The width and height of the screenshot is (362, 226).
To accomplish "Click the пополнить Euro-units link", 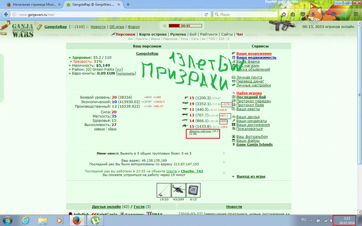I will pyautogui.click(x=126, y=74).
